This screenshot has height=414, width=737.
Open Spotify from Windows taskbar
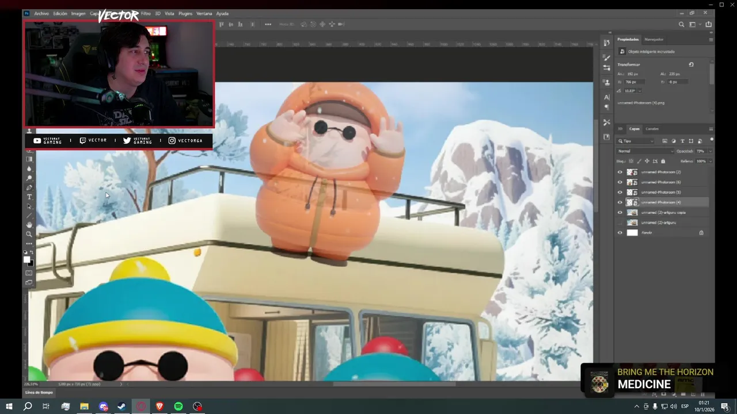point(178,407)
